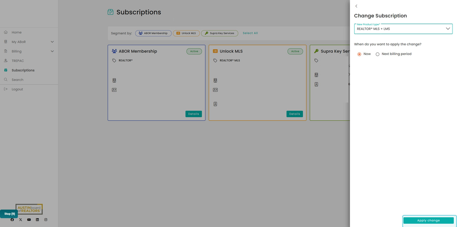The image size is (457, 227).
Task: Click the Home house icon
Action: [x=6, y=32]
